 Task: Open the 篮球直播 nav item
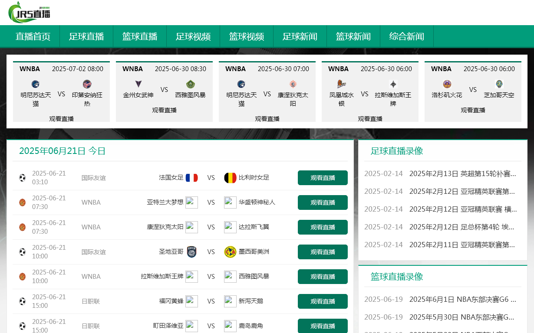[140, 36]
